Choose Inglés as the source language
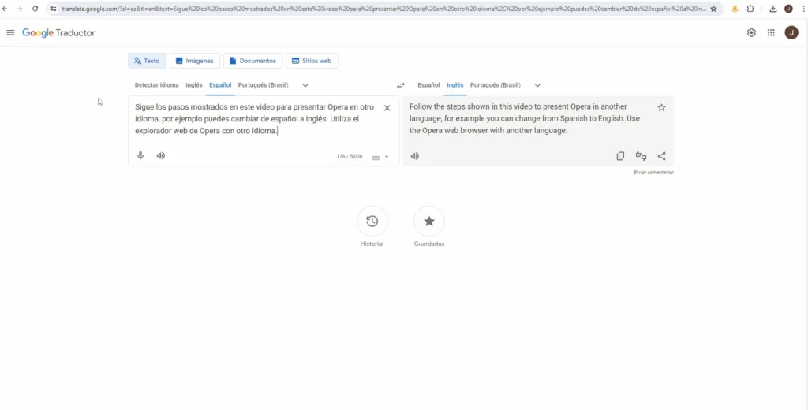Viewport: 808px width, 410px height. (x=194, y=85)
